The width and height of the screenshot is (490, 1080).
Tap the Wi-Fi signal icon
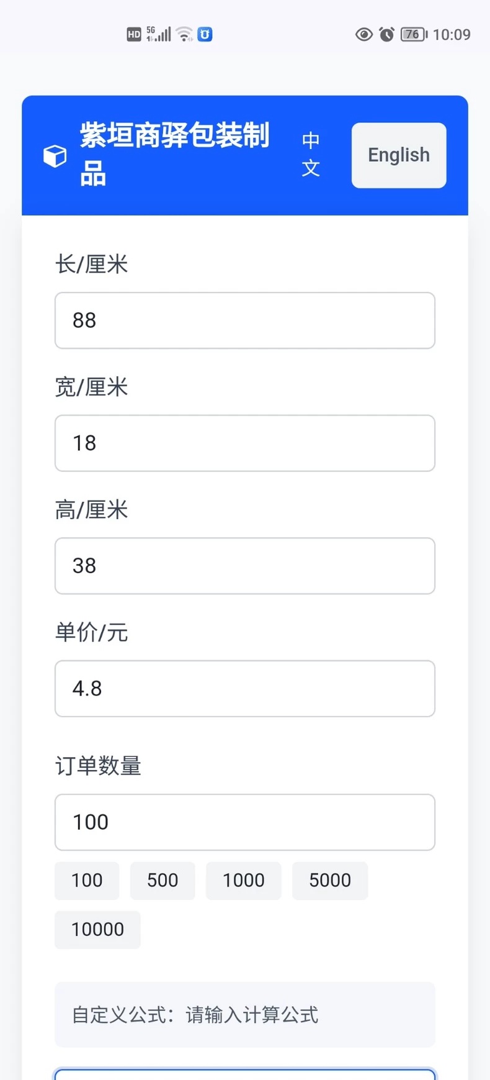[184, 34]
